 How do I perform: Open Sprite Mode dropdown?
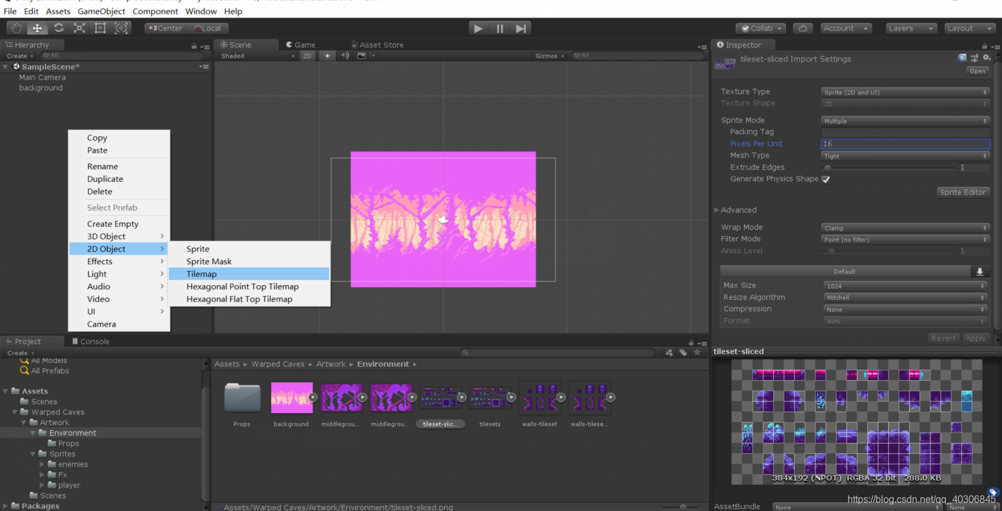click(x=905, y=120)
